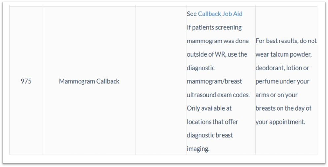The image size is (328, 167).
Task: Click the "deodorant, lotion or" text line
Action: 282,68
